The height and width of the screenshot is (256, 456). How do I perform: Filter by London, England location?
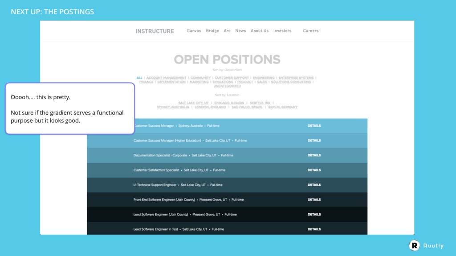click(210, 107)
